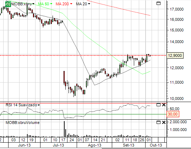The width and height of the screenshot is (191, 149).
Task: Click the red dotted 12,9000 horizontal line
Action: point(83,55)
